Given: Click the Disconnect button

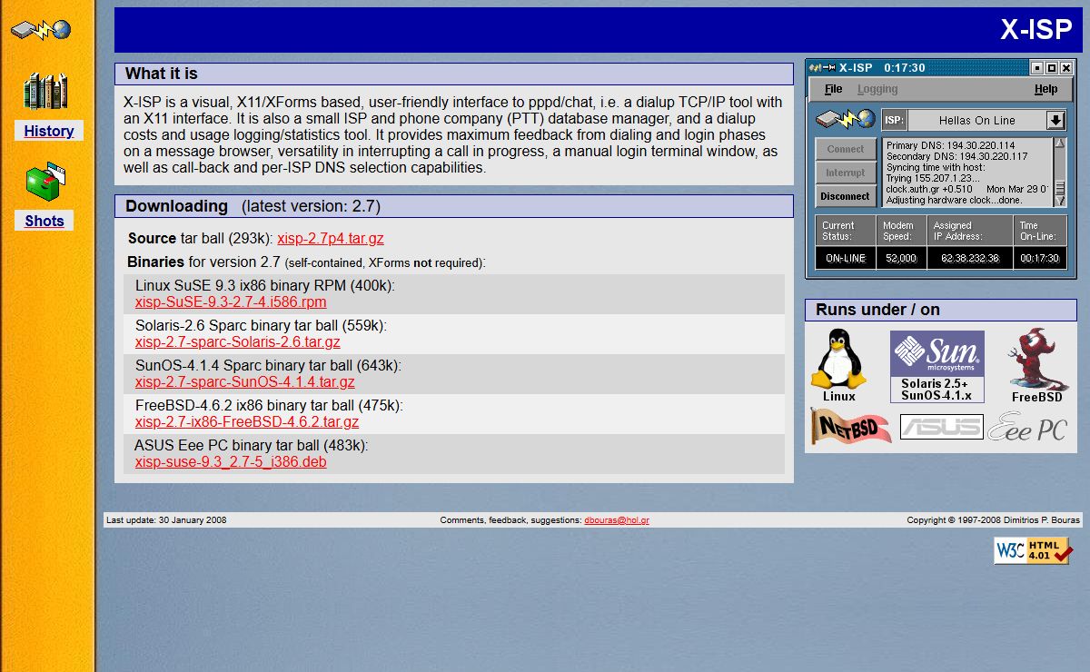Looking at the screenshot, I should (846, 196).
